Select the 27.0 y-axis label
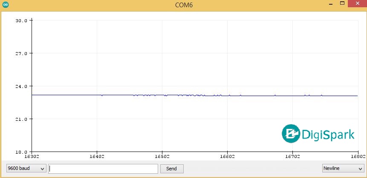This screenshot has width=367, height=178. (x=21, y=53)
